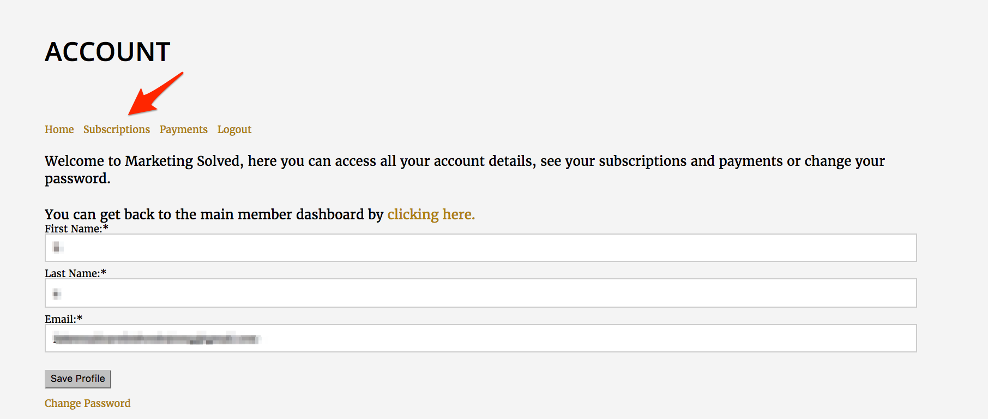This screenshot has width=988, height=419.
Task: Click the blurred first name value
Action: pyautogui.click(x=58, y=248)
